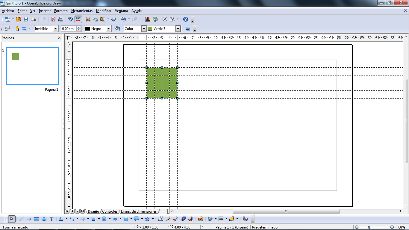Click the horizontal scrollbar thumb
The height and width of the screenshot is (230, 409).
[286, 211]
